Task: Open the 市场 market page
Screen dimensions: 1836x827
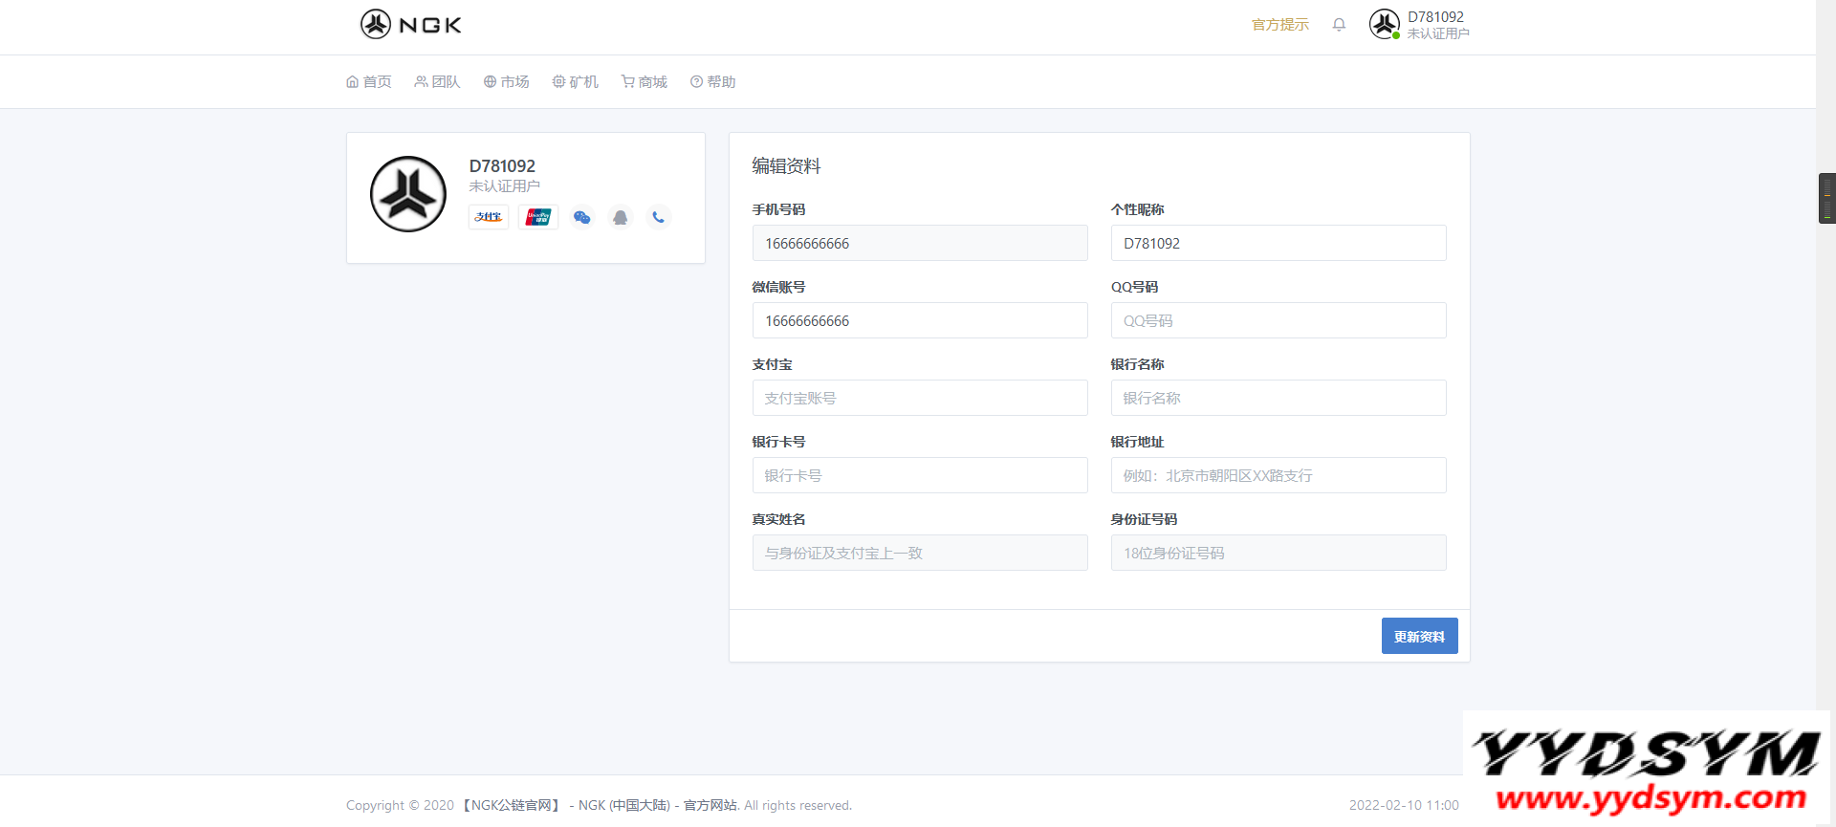Action: point(507,82)
